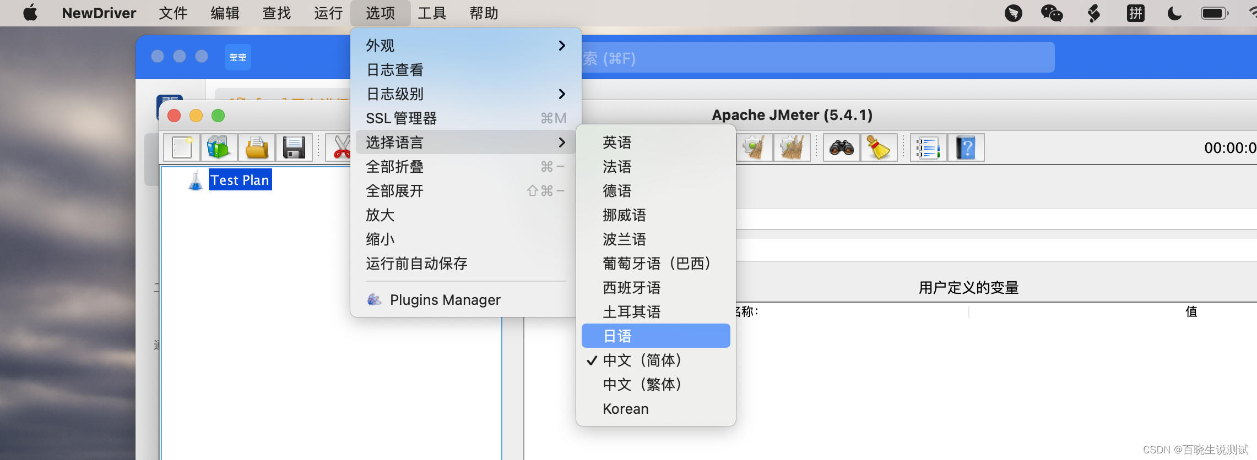Click the 值 column header
Screen dimensions: 1257x460
1191,311
